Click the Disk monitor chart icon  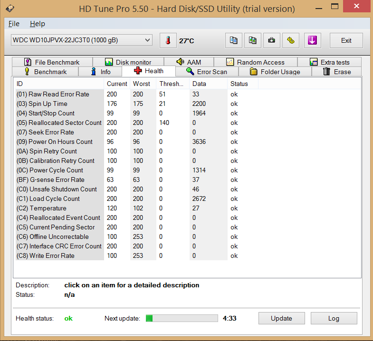point(109,62)
